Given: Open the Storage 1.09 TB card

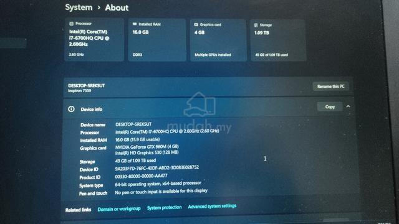Looking at the screenshot, I should (x=278, y=40).
